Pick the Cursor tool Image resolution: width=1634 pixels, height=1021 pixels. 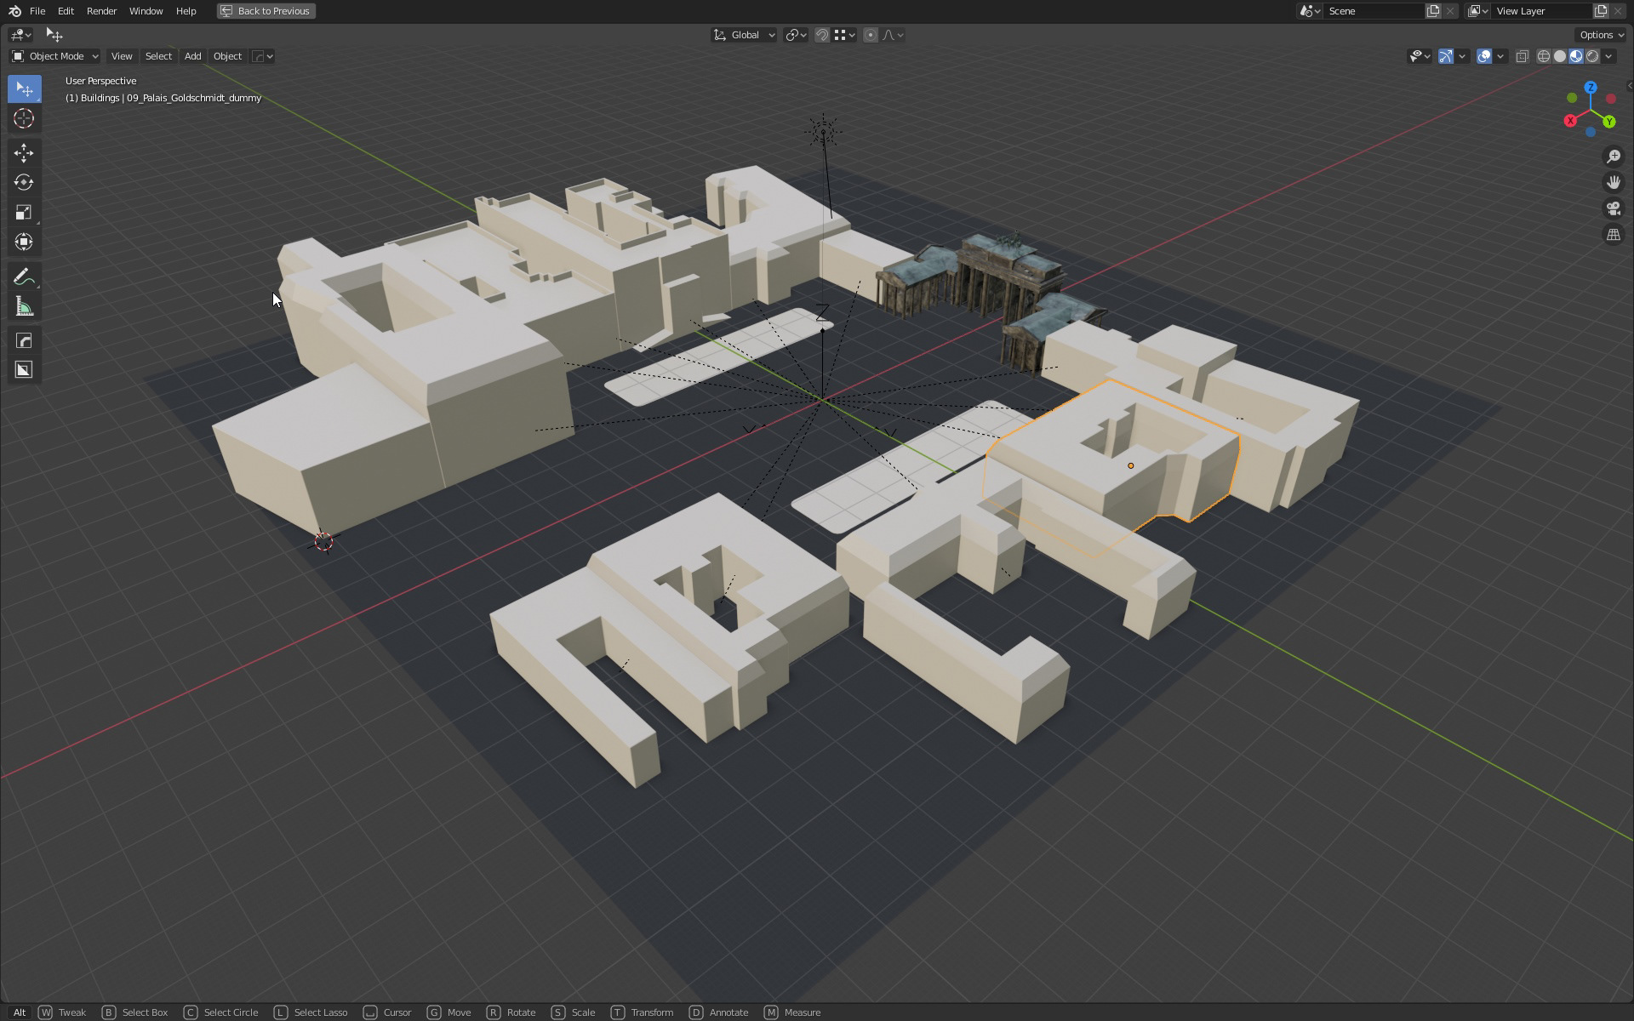[24, 119]
